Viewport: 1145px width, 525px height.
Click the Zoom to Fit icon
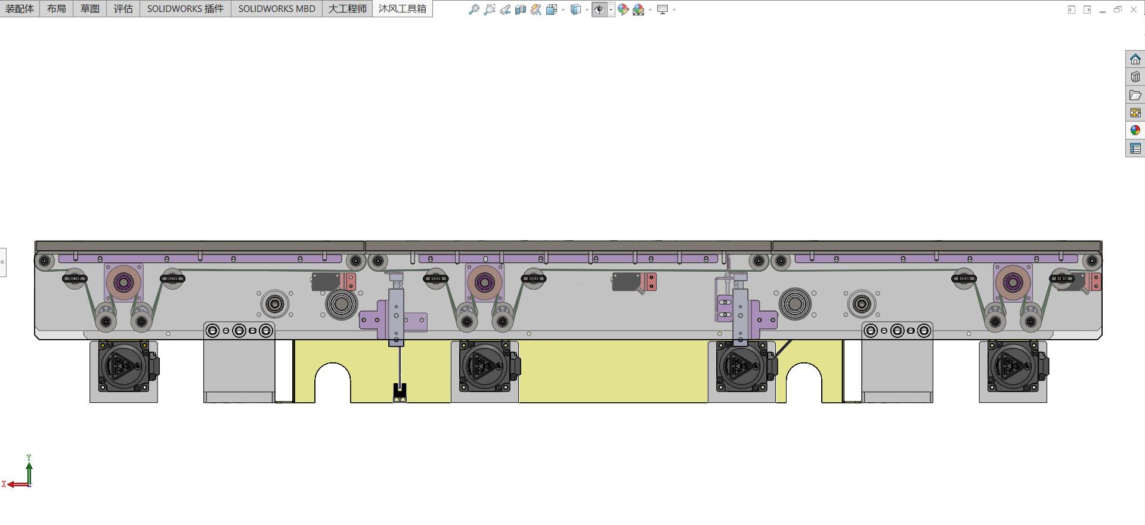point(474,10)
